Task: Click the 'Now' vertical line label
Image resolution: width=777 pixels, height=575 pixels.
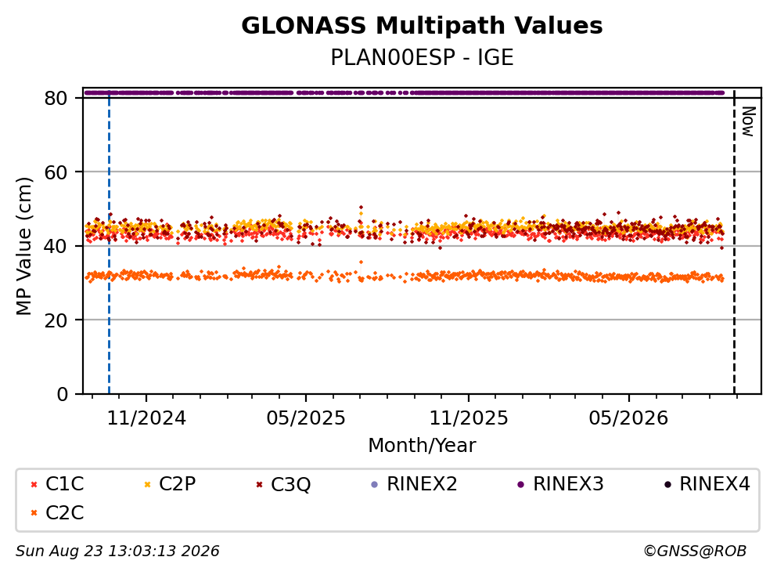Action: click(748, 121)
